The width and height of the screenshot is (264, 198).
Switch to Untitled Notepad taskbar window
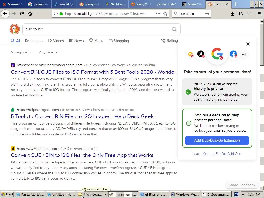pyautogui.click(x=61, y=194)
